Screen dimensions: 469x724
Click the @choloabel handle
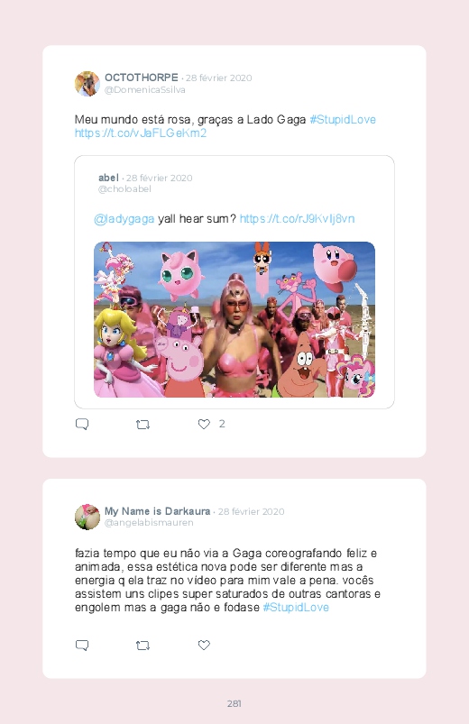coord(124,188)
